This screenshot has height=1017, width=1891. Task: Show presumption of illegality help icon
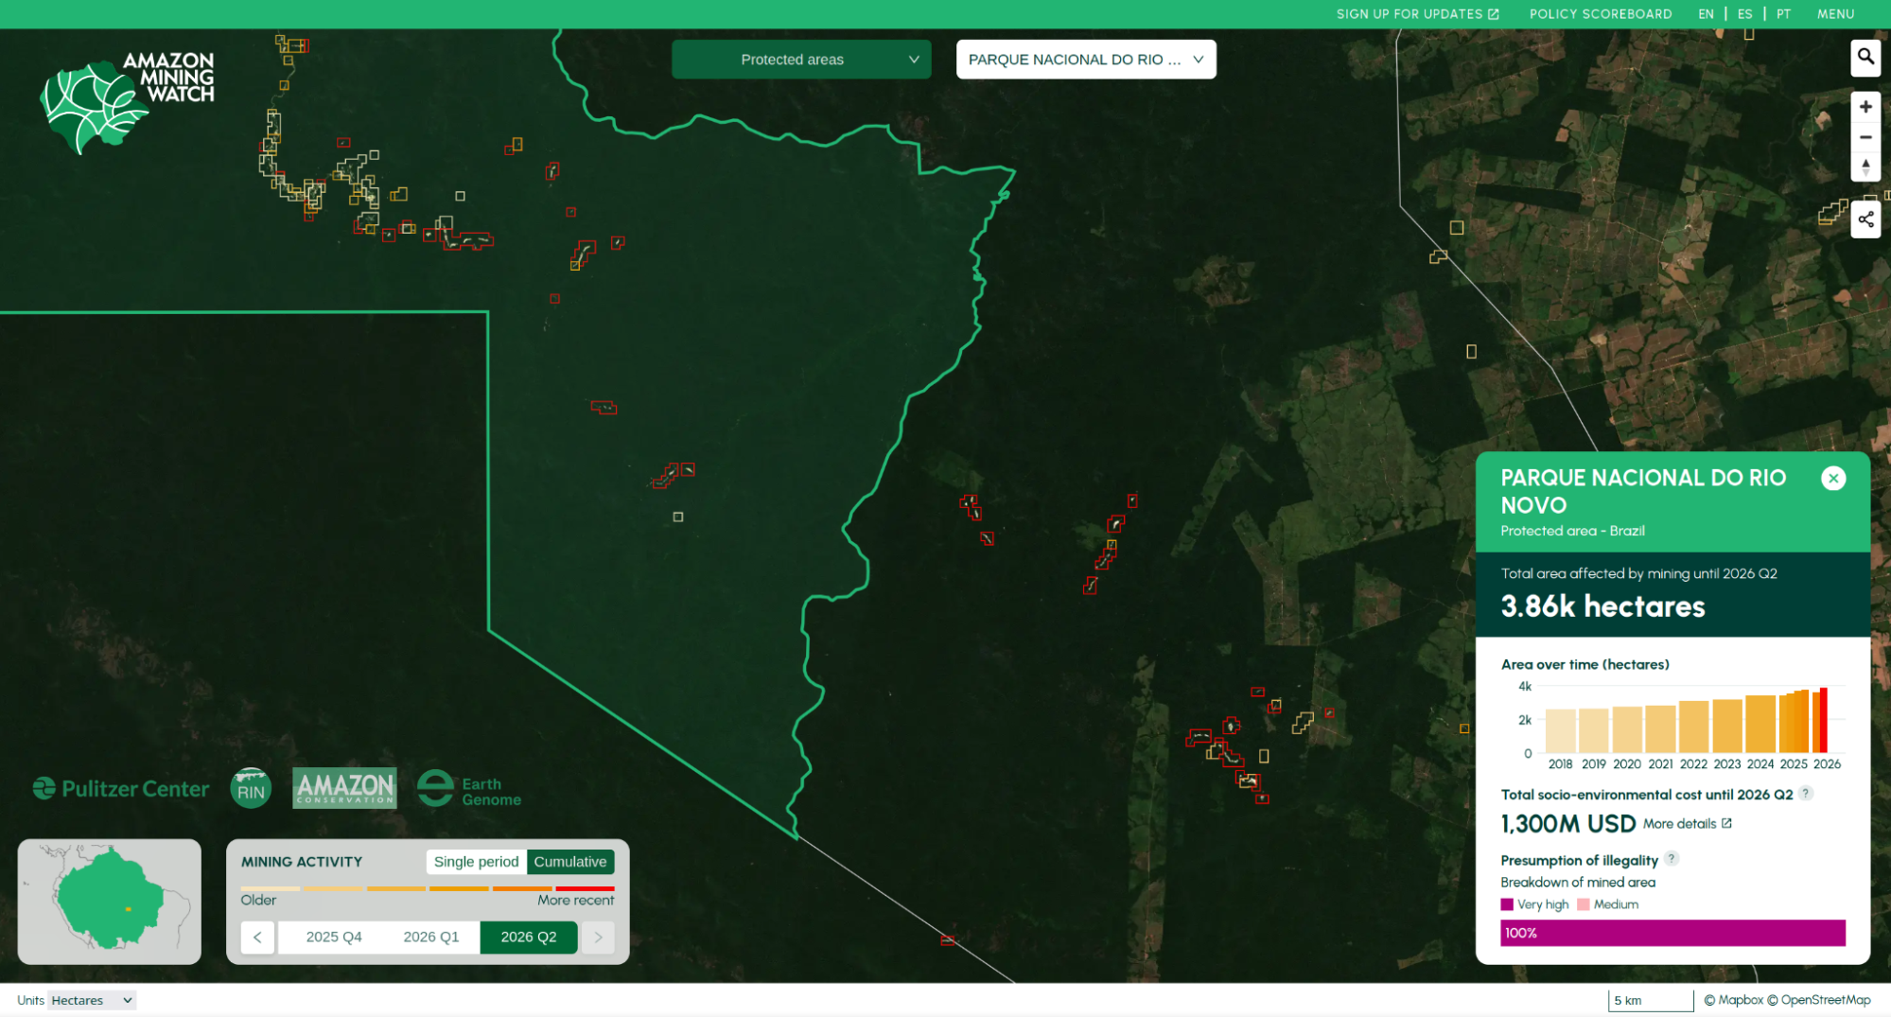pyautogui.click(x=1671, y=859)
